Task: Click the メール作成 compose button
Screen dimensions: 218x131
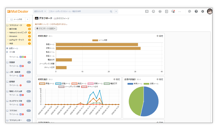Action: point(16,19)
